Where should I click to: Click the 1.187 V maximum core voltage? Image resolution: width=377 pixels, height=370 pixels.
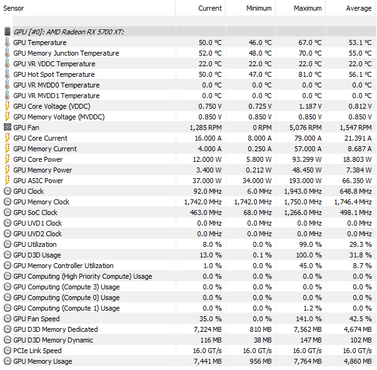click(310, 106)
